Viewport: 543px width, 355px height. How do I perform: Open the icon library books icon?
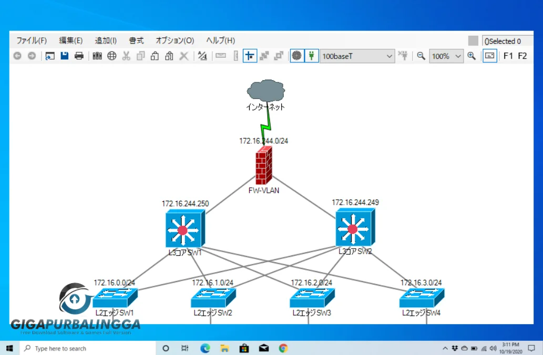pos(97,56)
